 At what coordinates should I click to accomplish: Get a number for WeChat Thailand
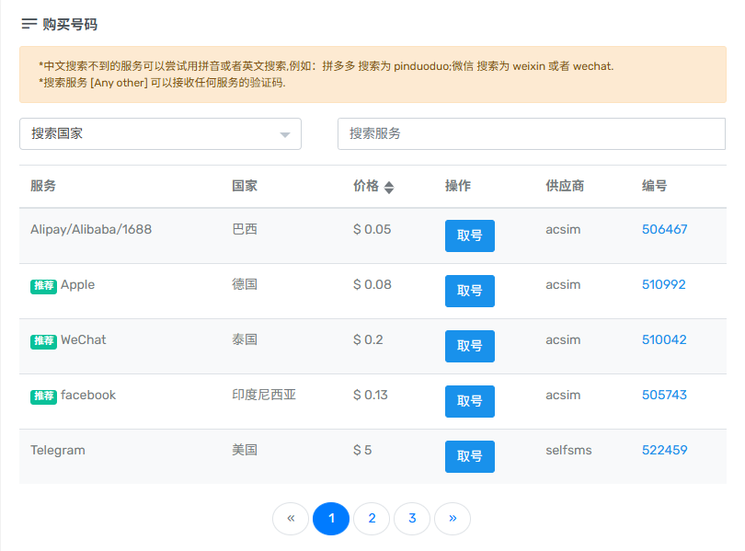[469, 346]
